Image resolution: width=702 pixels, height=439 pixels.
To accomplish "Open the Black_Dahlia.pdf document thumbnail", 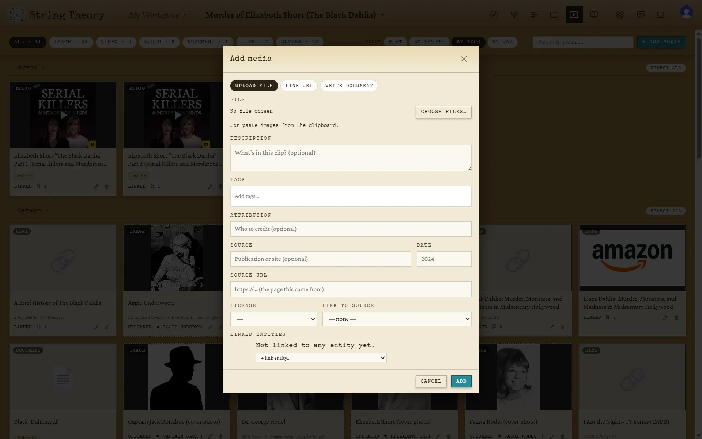I will click(63, 377).
